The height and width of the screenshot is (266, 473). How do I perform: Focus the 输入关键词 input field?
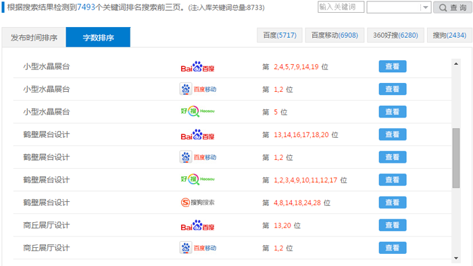click(x=341, y=7)
